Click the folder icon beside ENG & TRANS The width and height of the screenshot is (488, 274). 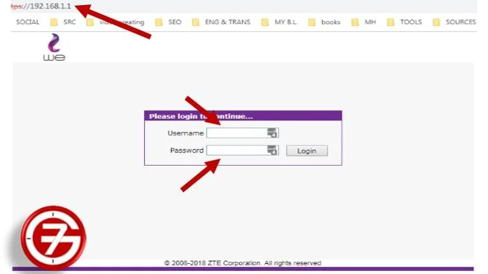pyautogui.click(x=196, y=22)
